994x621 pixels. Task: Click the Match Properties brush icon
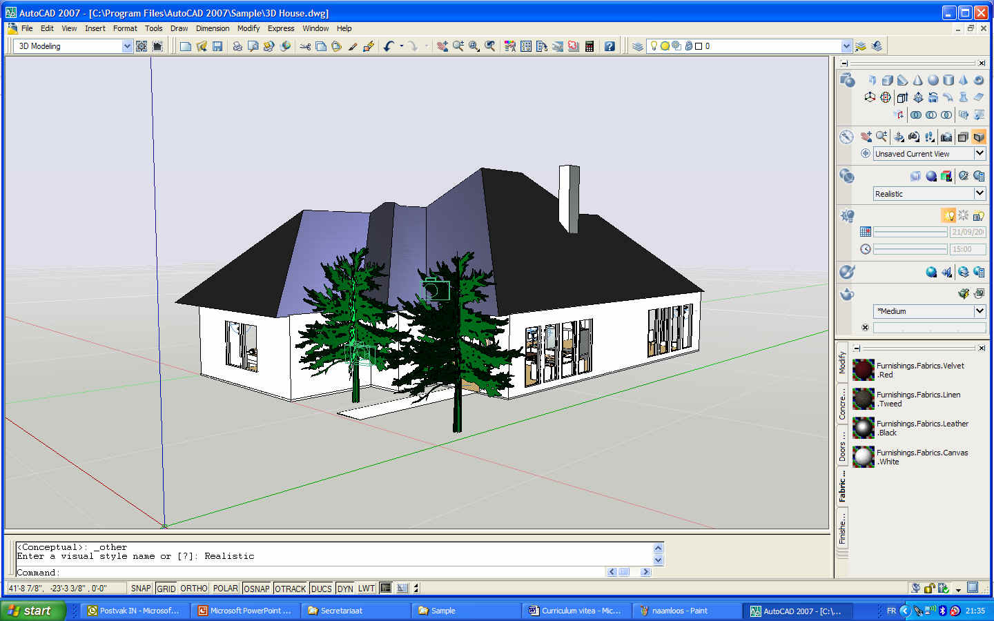352,46
